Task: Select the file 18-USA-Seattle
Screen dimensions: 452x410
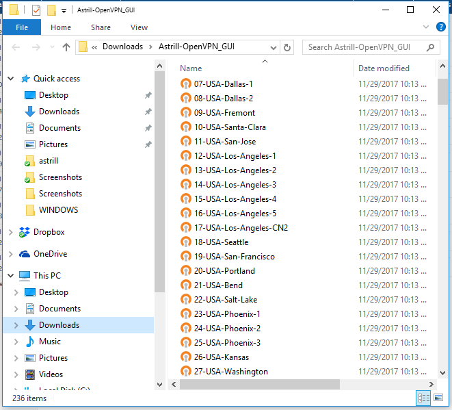Action: click(221, 242)
